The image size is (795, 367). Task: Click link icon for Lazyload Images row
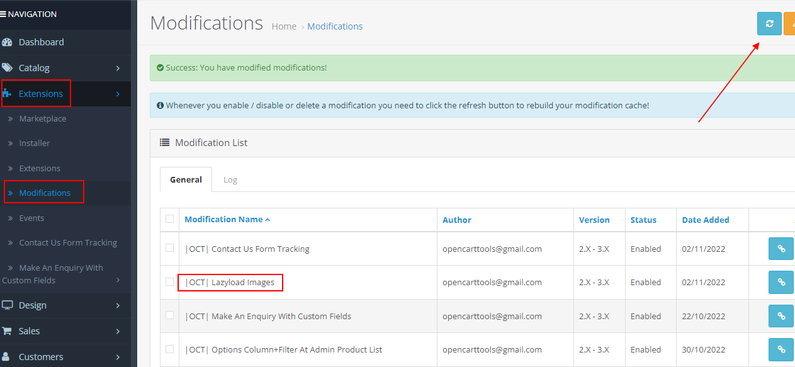781,282
